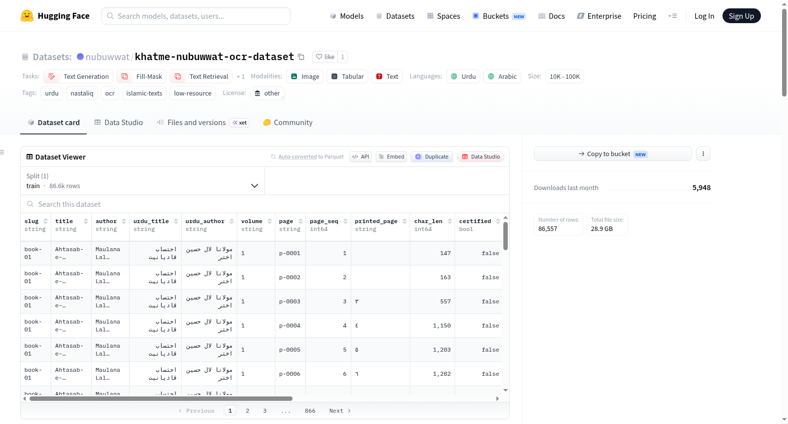The height and width of the screenshot is (424, 788).
Task: Sort the char_len column
Action: coord(450,222)
